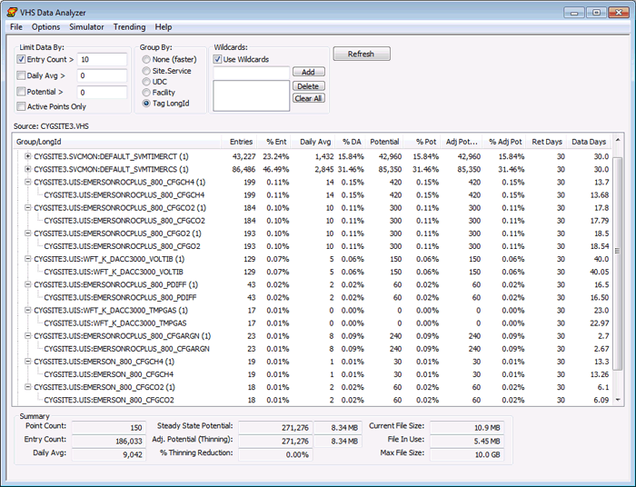Sort by the Group/LongId column header
This screenshot has height=487, width=636.
click(117, 142)
